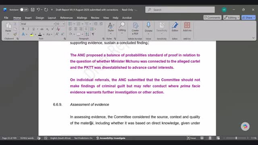Open the References tab
Image resolution: width=258 pixels, height=145 pixels.
[67, 18]
